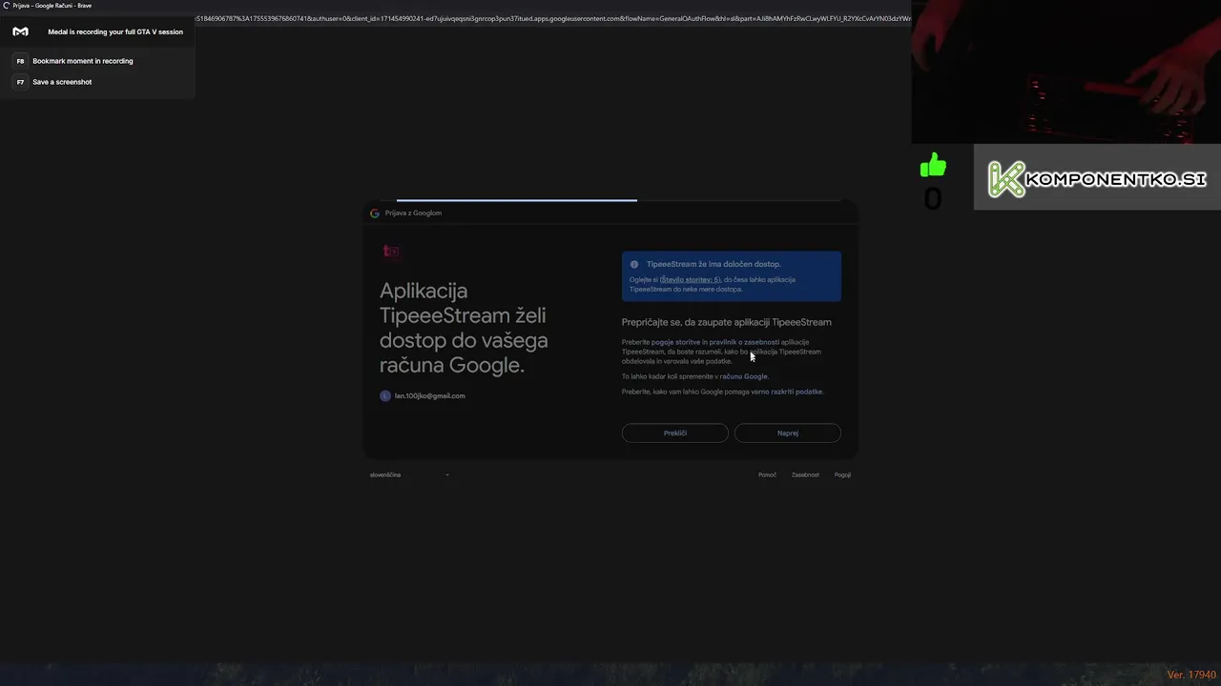Click the loading progress bar atop the dialog
This screenshot has width=1221, height=686.
(516, 200)
